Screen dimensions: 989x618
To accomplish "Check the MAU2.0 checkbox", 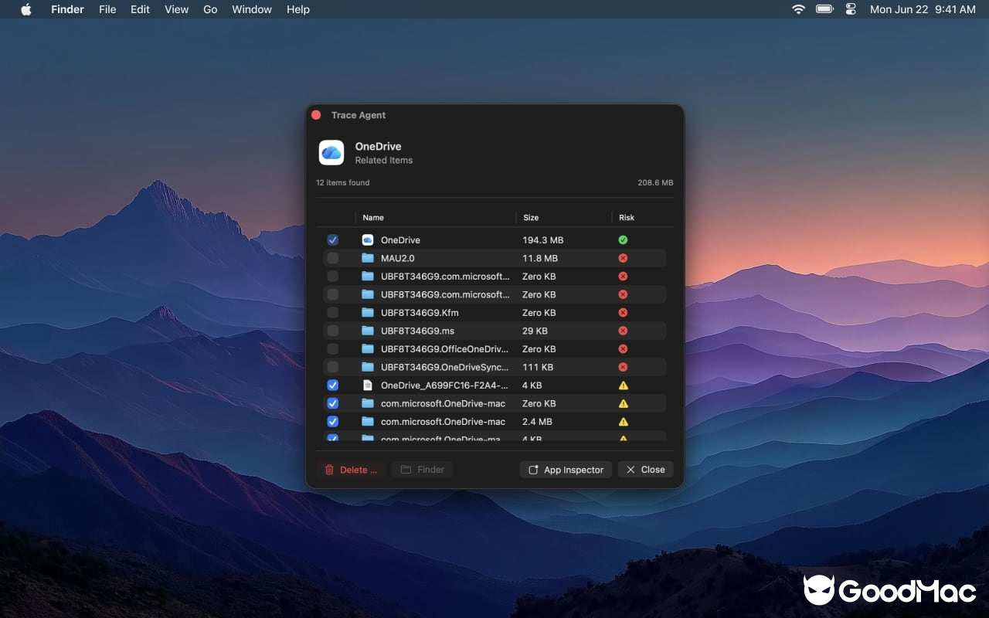I will pyautogui.click(x=332, y=258).
